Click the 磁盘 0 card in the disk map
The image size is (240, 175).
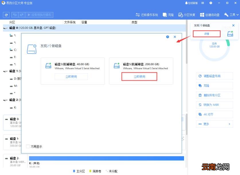click(12, 123)
